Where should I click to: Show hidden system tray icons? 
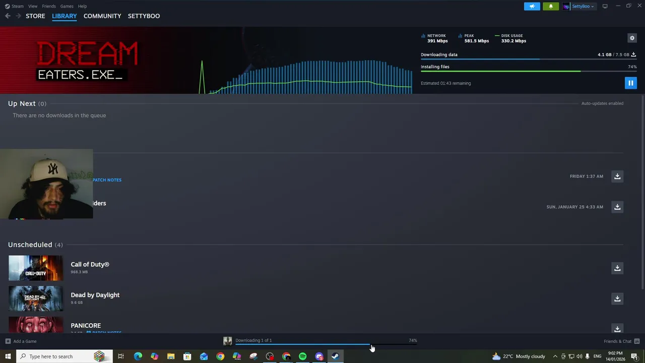coord(555,356)
